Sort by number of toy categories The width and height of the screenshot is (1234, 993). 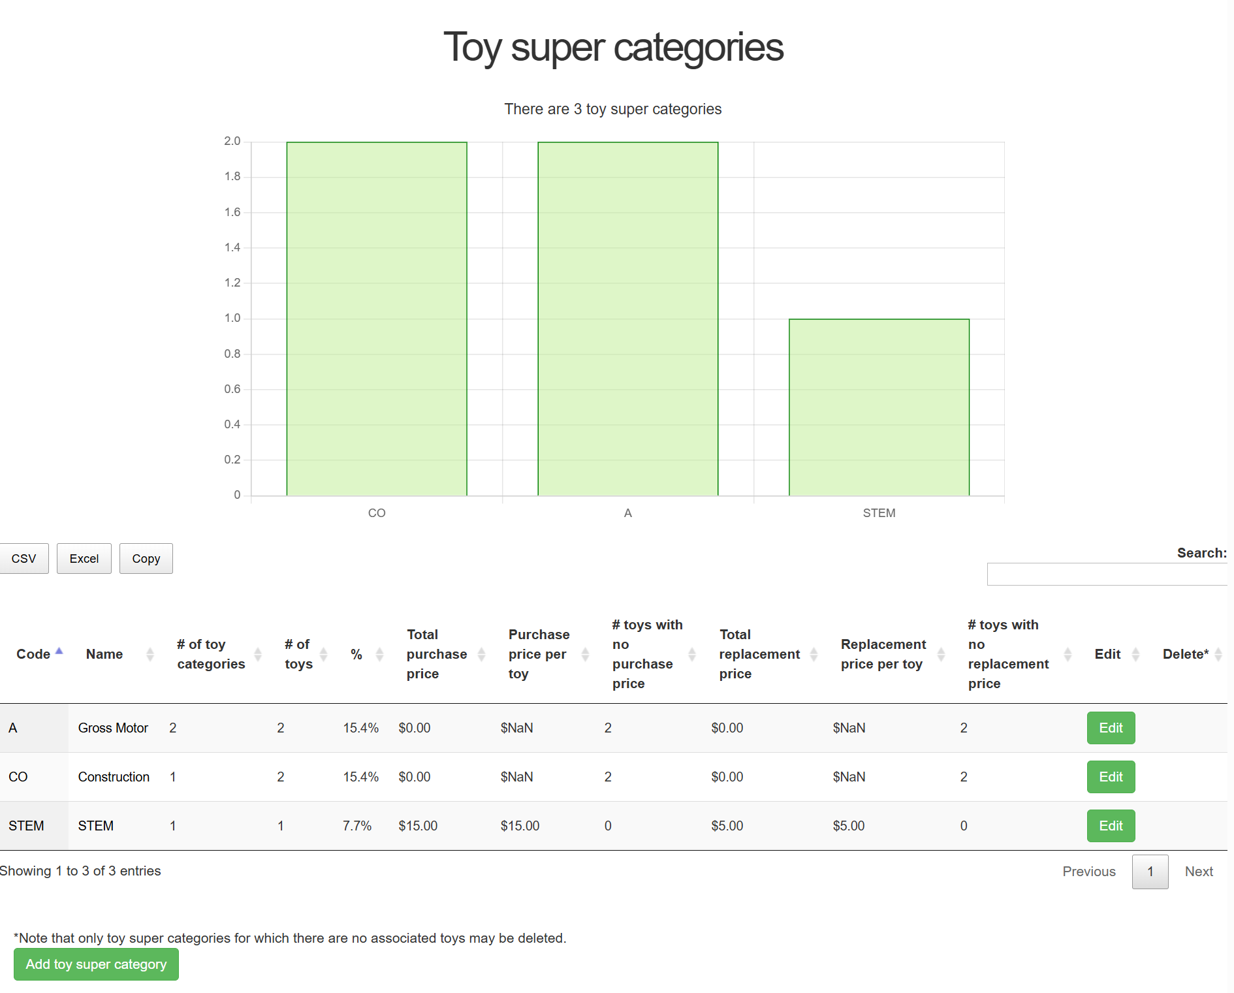(x=257, y=654)
